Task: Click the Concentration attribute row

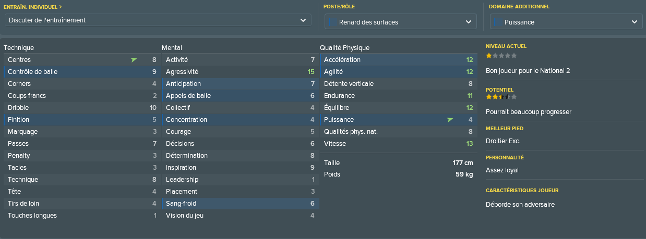Action: 240,120
